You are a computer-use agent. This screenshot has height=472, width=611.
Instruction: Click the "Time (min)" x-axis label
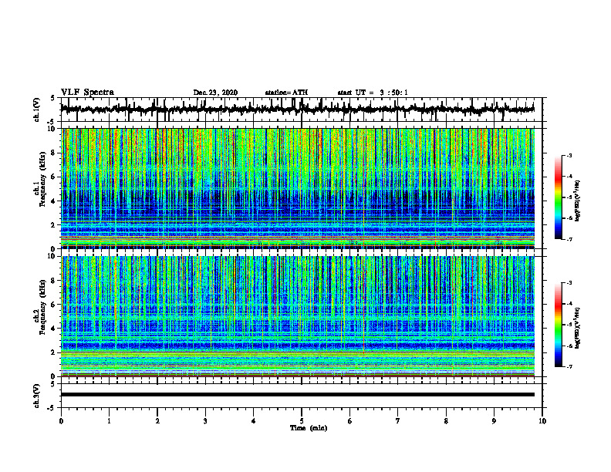[x=309, y=428]
